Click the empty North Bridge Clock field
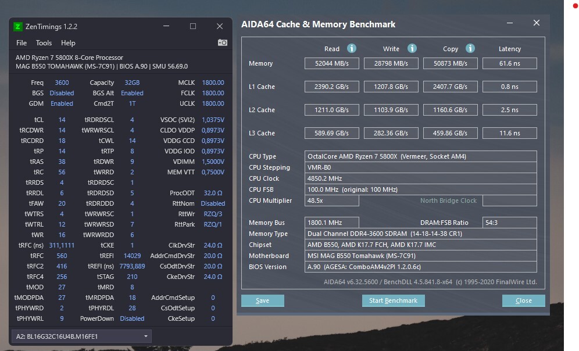The width and height of the screenshot is (579, 351). click(x=510, y=201)
